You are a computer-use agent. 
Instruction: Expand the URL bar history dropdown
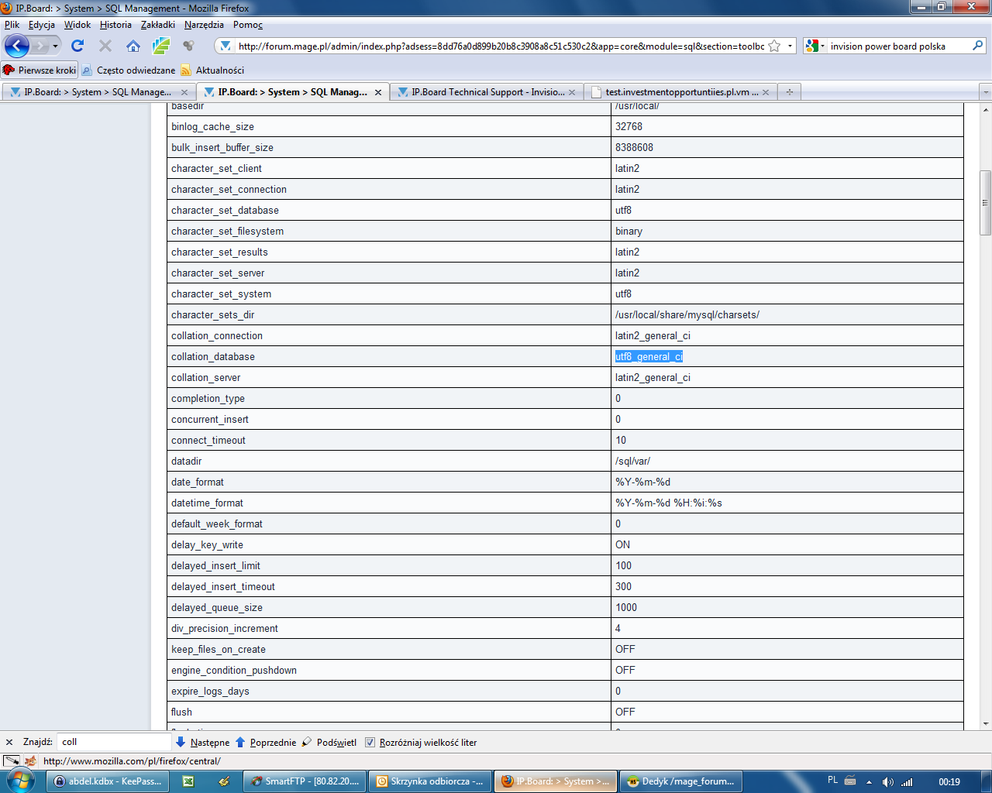(x=790, y=46)
